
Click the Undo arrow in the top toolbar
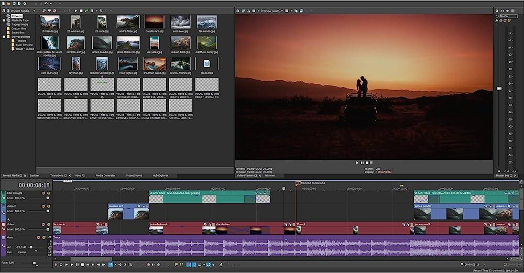point(46,3)
